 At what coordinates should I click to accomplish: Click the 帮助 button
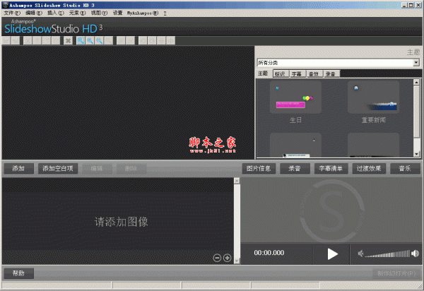click(x=18, y=273)
